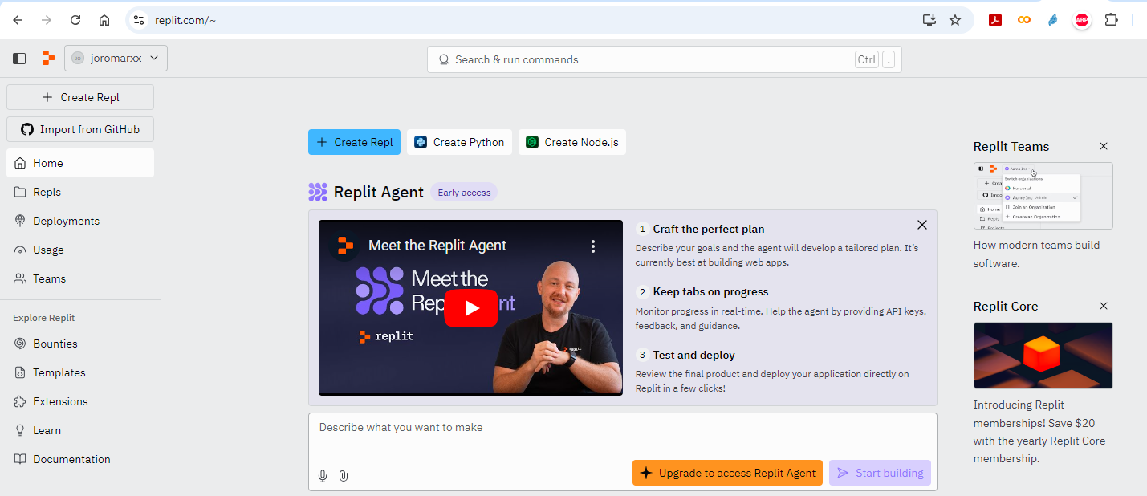
Task: Click the Craft the perfect plan heading
Action: click(x=709, y=229)
